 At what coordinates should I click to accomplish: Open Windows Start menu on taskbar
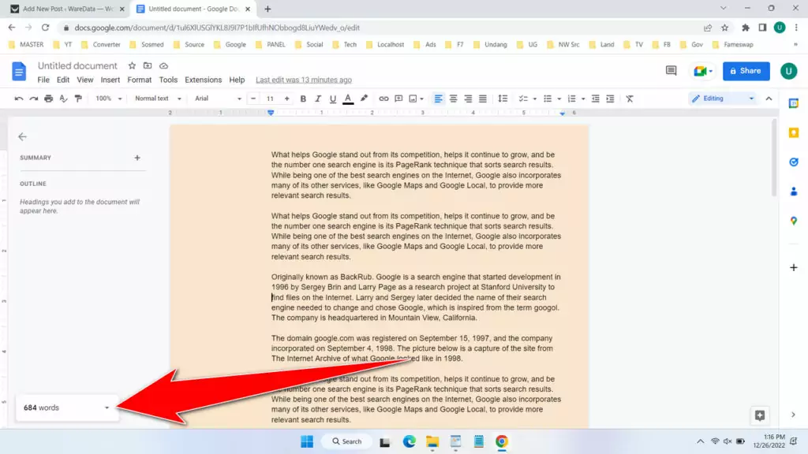coord(307,441)
